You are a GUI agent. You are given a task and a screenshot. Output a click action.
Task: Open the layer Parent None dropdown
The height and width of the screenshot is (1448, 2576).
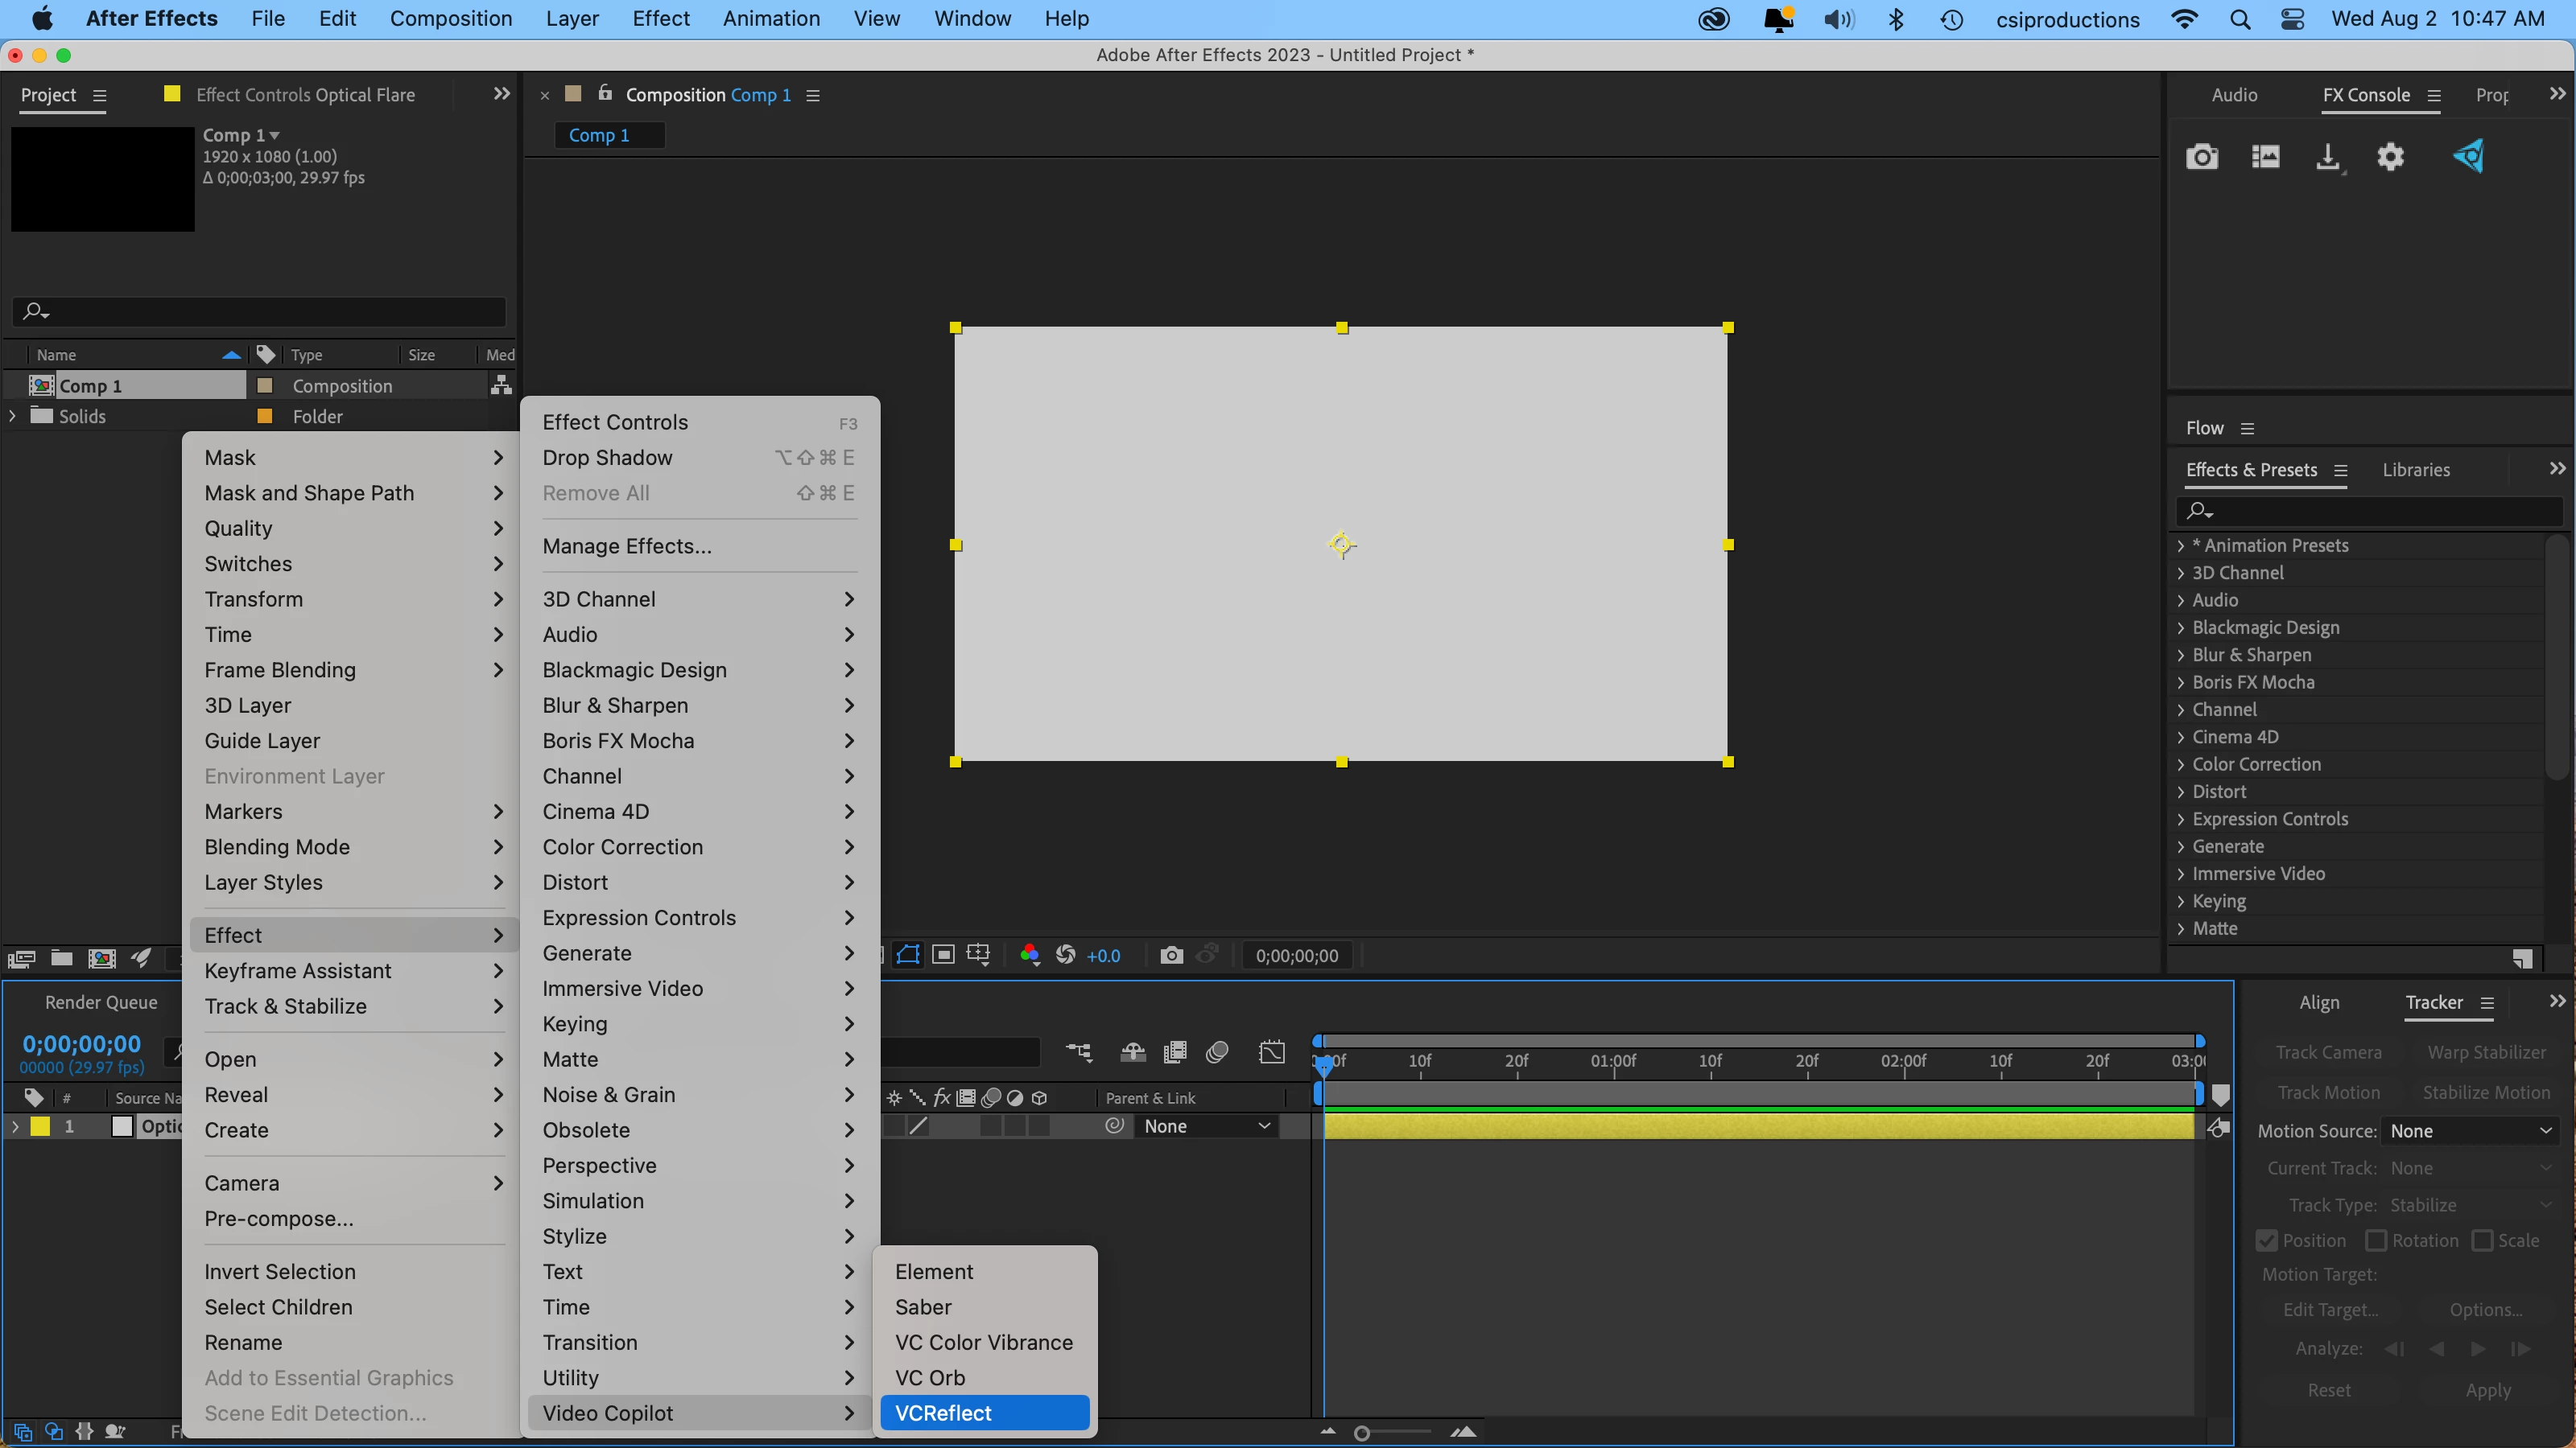1206,1126
